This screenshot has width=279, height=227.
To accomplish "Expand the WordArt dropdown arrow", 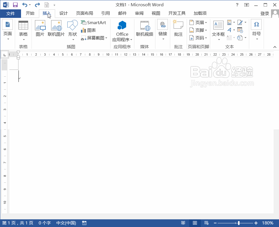I will click(234, 30).
